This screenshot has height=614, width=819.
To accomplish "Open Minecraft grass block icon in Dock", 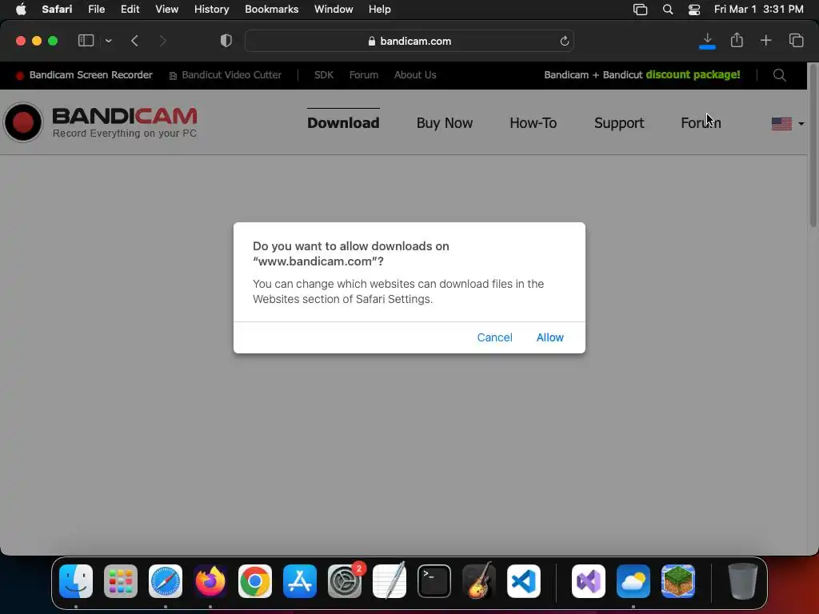I will click(x=678, y=580).
